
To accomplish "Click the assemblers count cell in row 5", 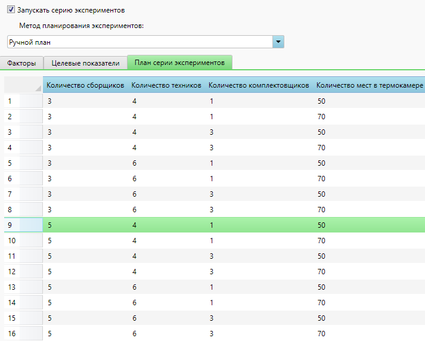I will point(85,163).
